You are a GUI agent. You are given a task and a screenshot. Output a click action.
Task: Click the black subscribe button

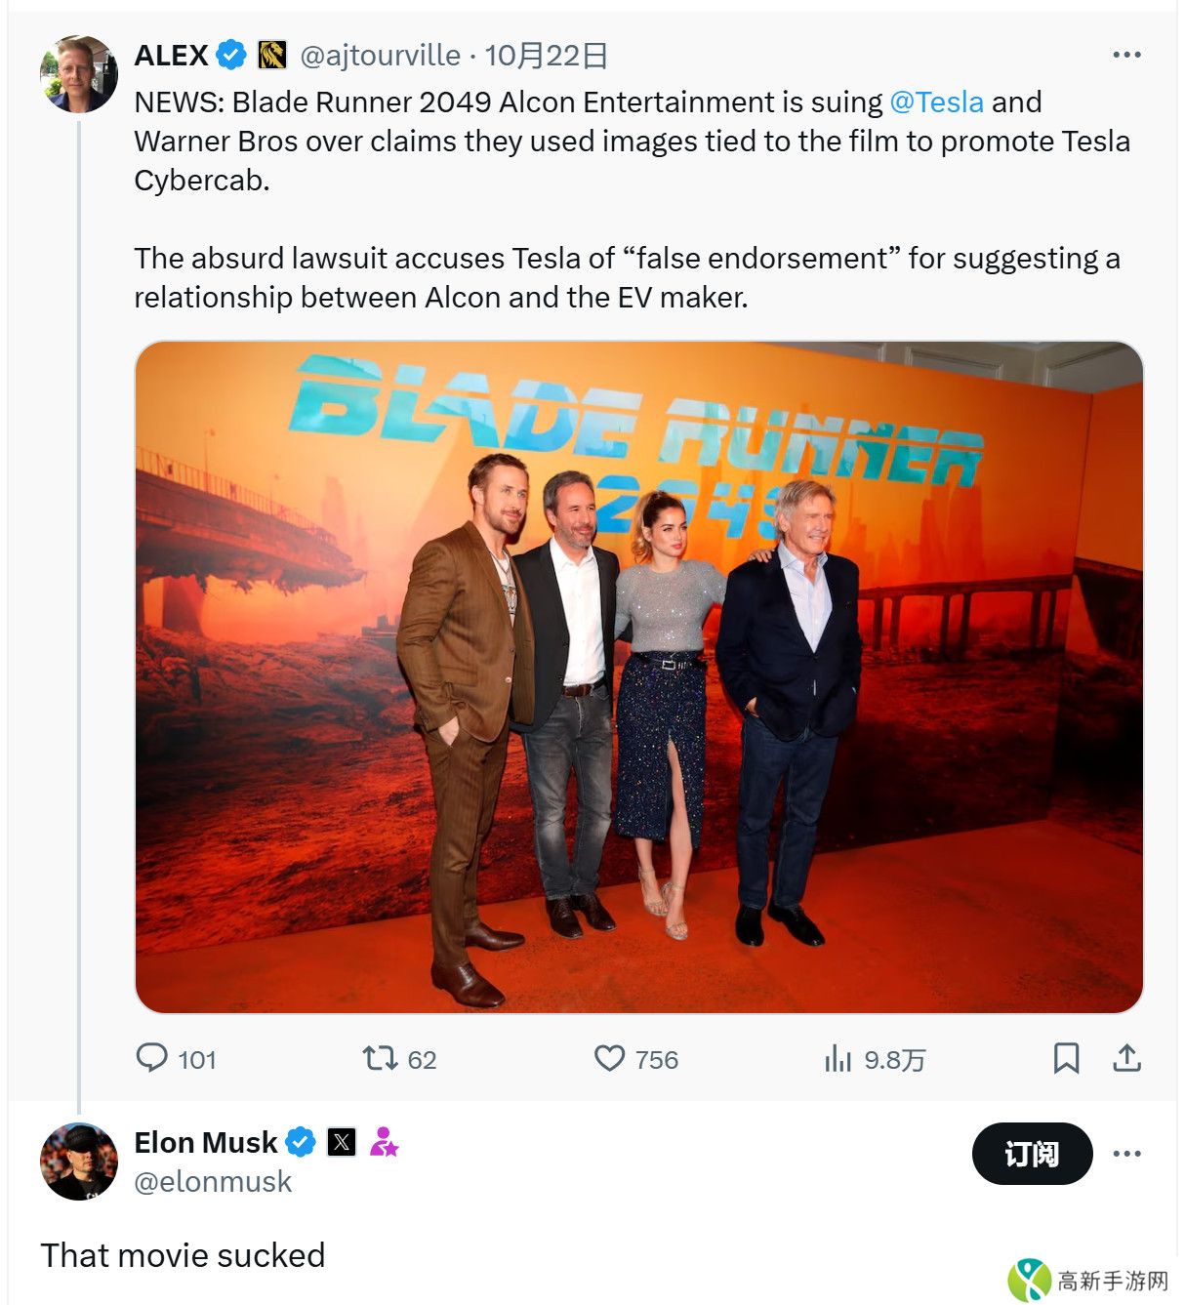tap(1032, 1154)
